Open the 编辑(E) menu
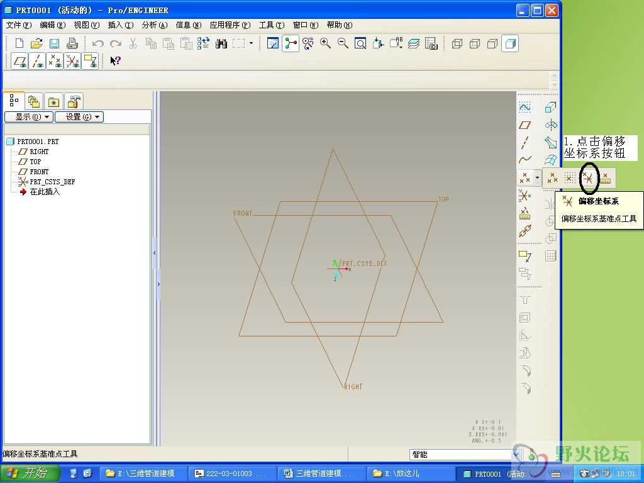Viewport: 644px width, 483px height. 53,25
